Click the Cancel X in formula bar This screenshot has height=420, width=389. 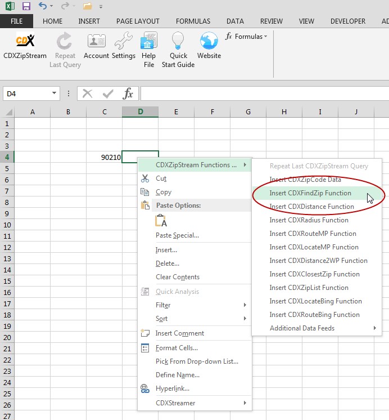[x=87, y=94]
